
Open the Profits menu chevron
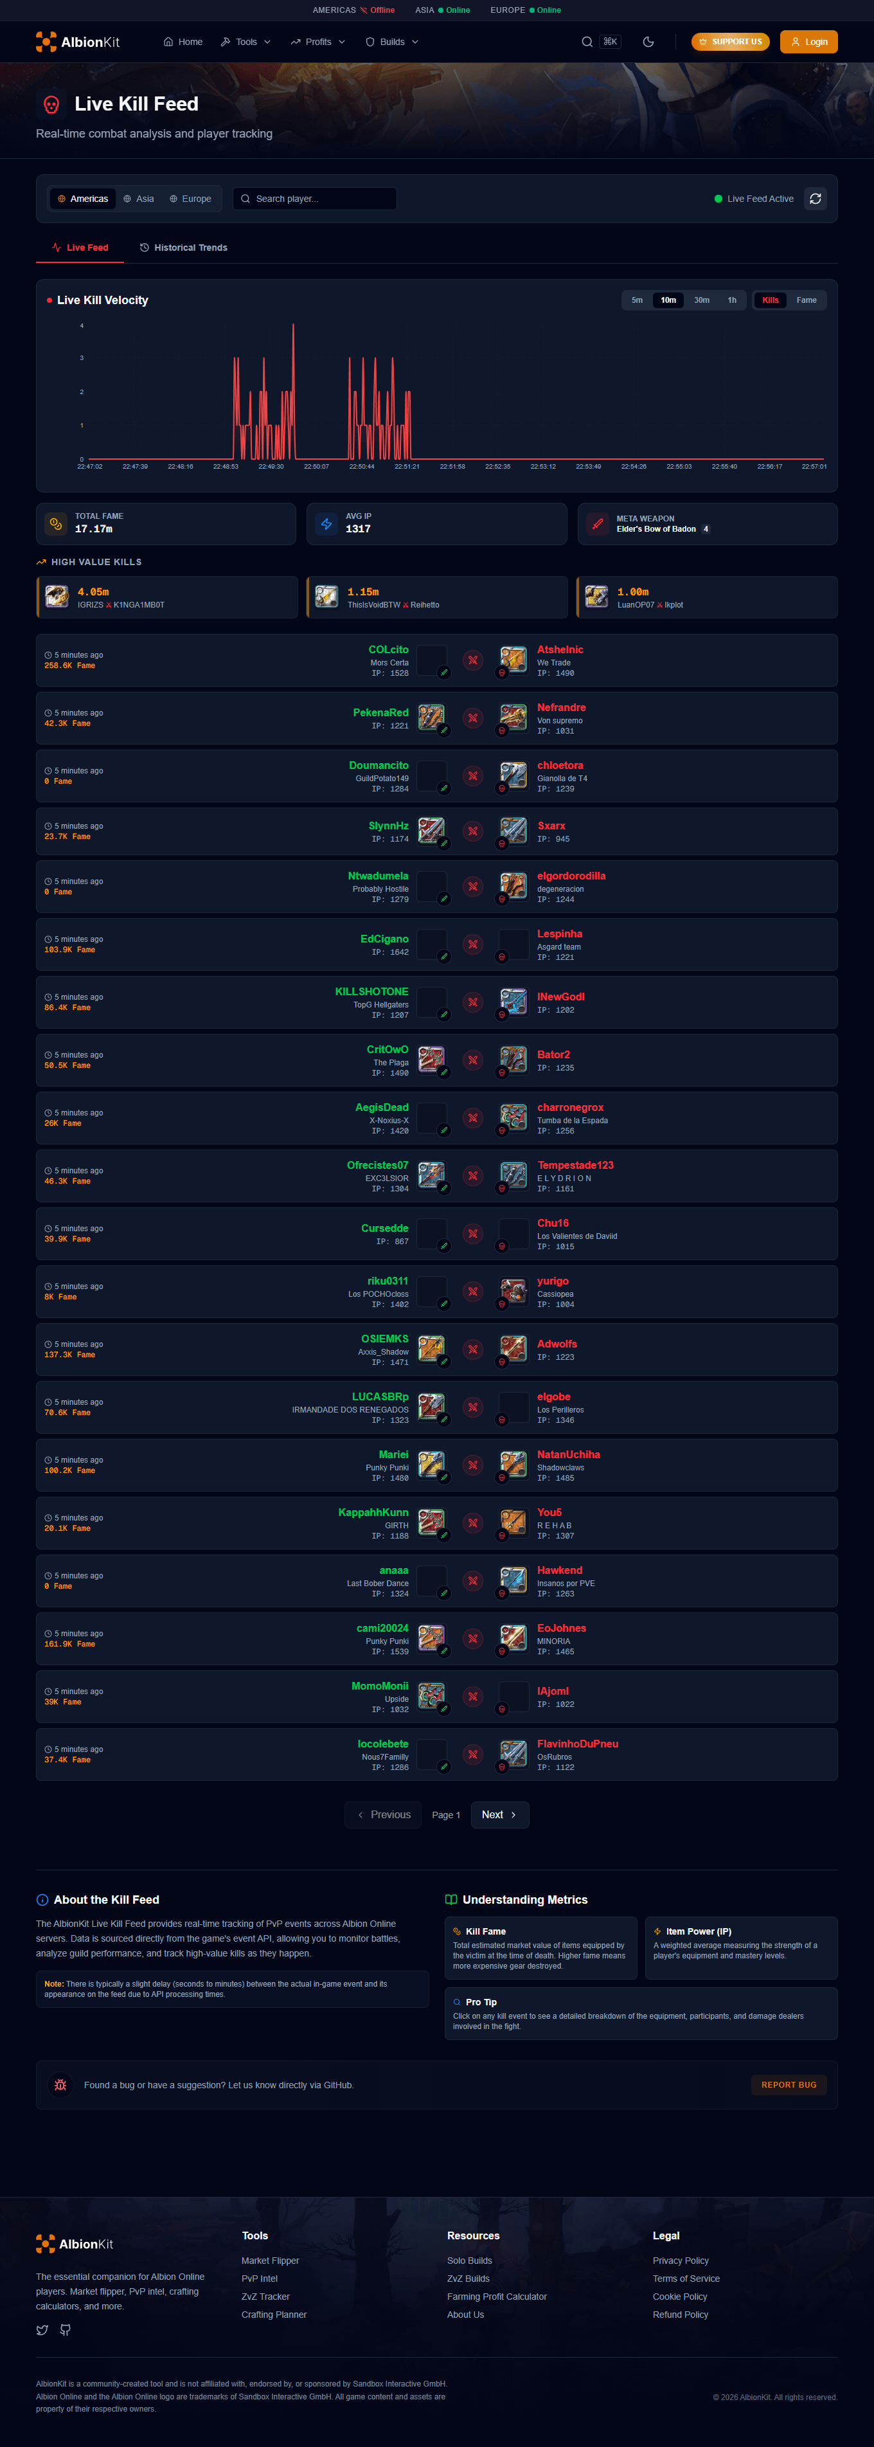coord(317,41)
